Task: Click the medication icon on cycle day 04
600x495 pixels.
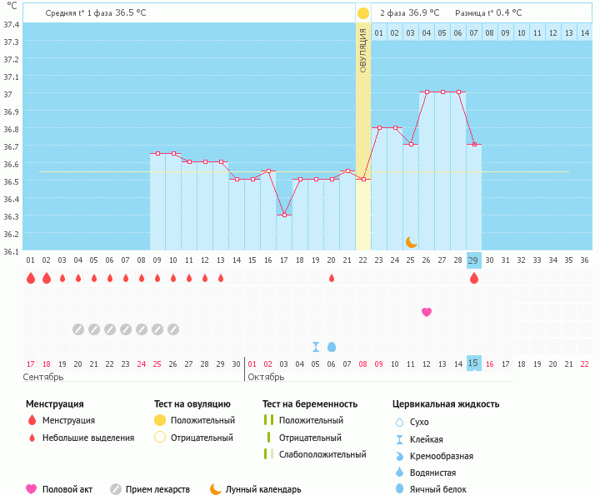Action: click(78, 329)
